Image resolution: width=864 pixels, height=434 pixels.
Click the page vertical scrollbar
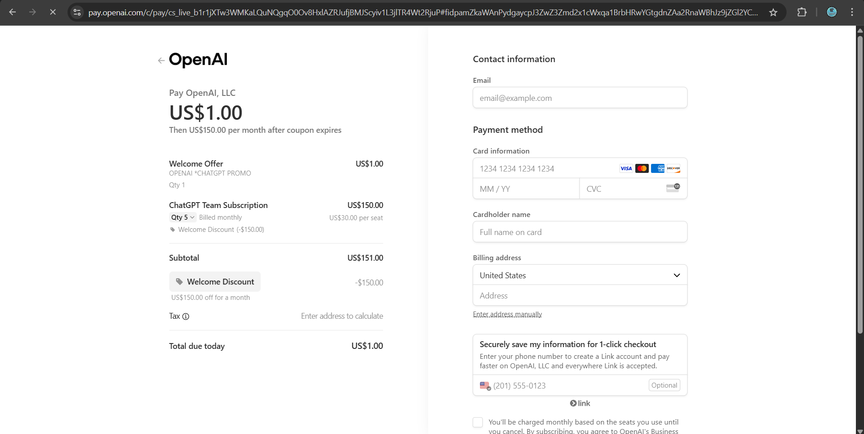point(860,185)
